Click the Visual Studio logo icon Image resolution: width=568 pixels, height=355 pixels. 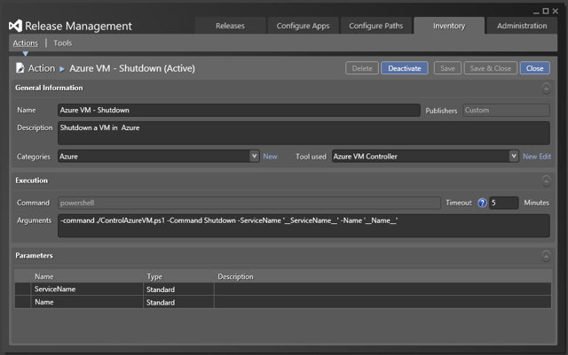15,26
